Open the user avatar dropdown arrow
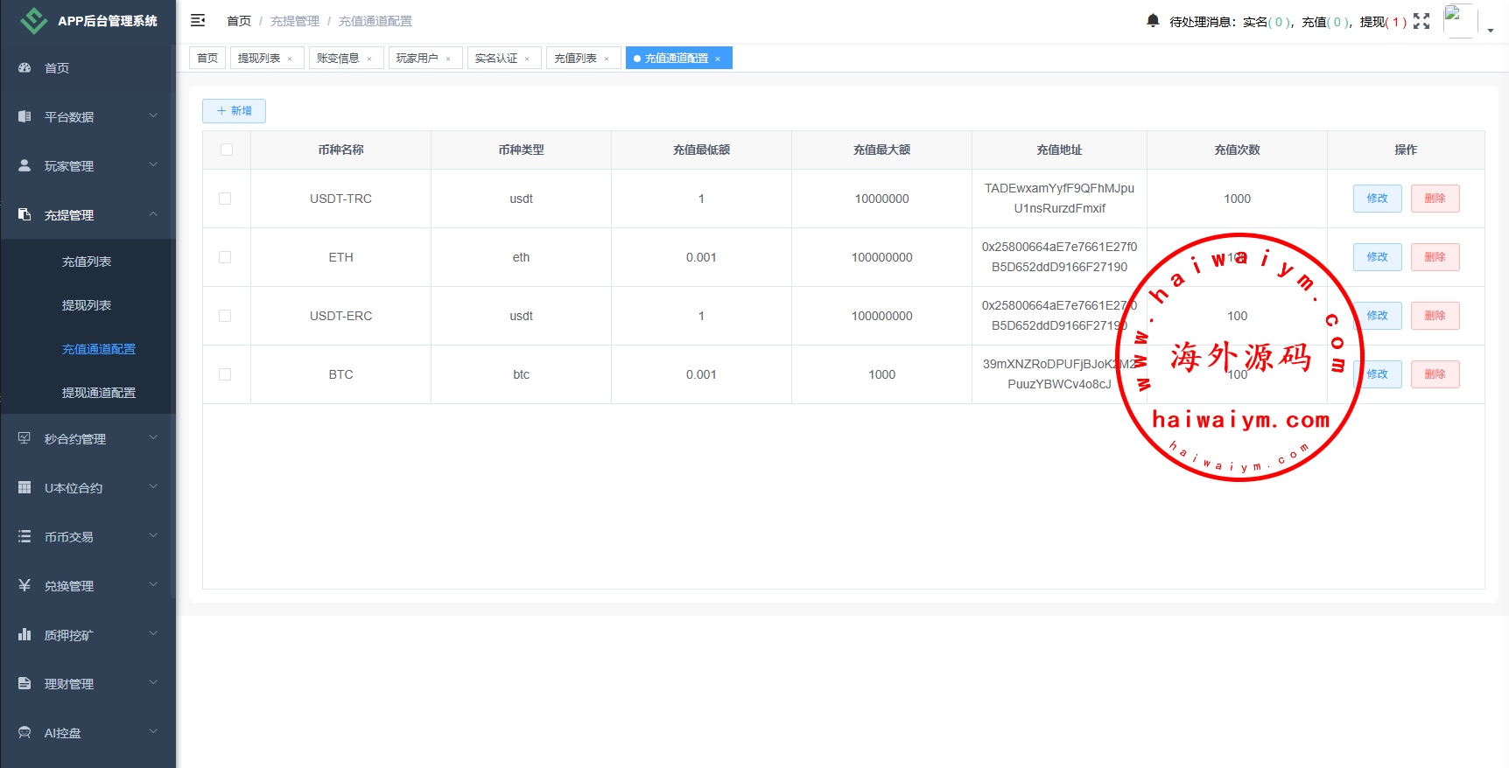This screenshot has height=768, width=1509. tap(1491, 30)
